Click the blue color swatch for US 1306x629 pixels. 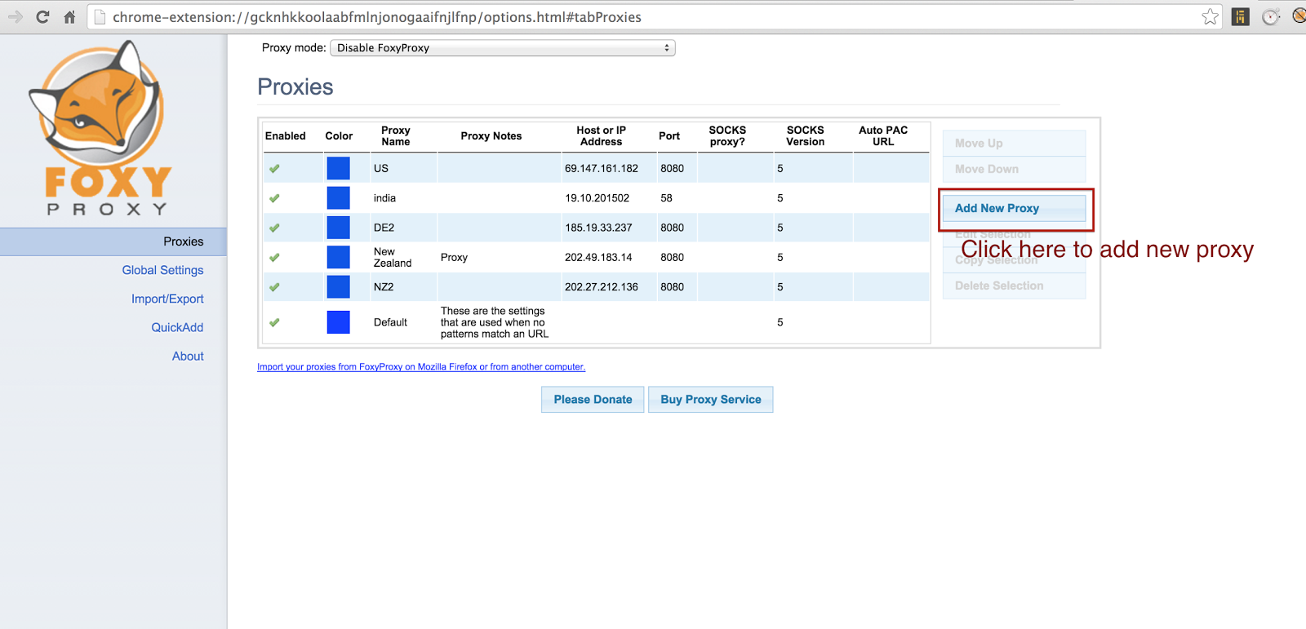click(338, 168)
